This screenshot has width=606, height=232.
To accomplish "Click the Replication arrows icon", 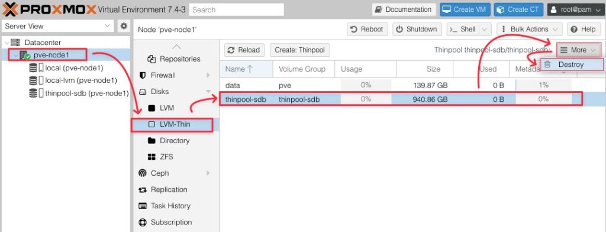I will [x=143, y=189].
